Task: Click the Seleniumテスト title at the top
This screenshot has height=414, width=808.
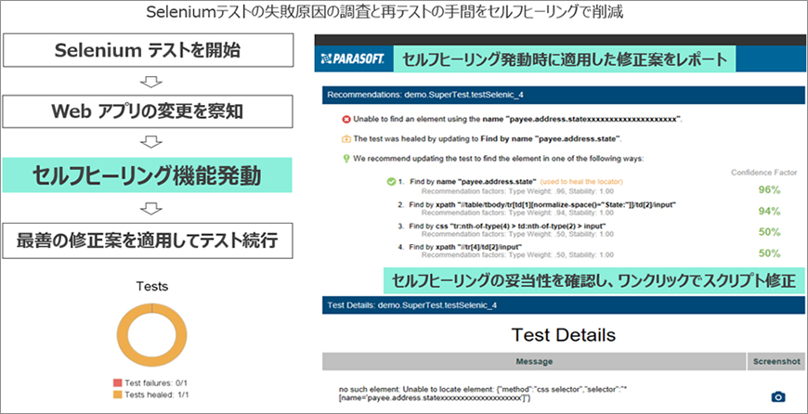Action: coord(384,12)
